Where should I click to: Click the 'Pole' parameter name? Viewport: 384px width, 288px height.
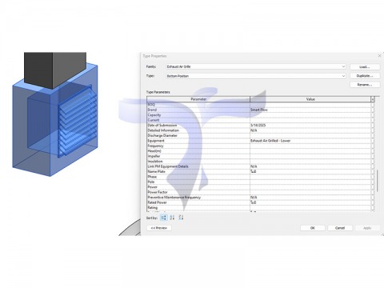coord(151,182)
